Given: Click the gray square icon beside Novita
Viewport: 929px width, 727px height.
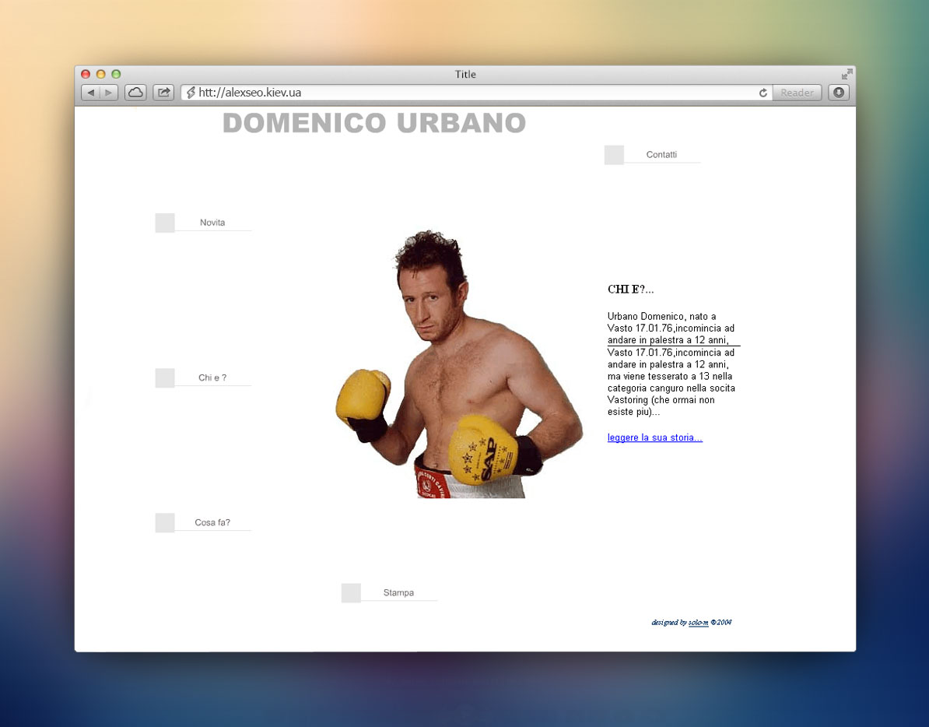Looking at the screenshot, I should (164, 223).
